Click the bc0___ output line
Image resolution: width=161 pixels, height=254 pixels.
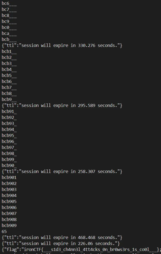[9, 28]
